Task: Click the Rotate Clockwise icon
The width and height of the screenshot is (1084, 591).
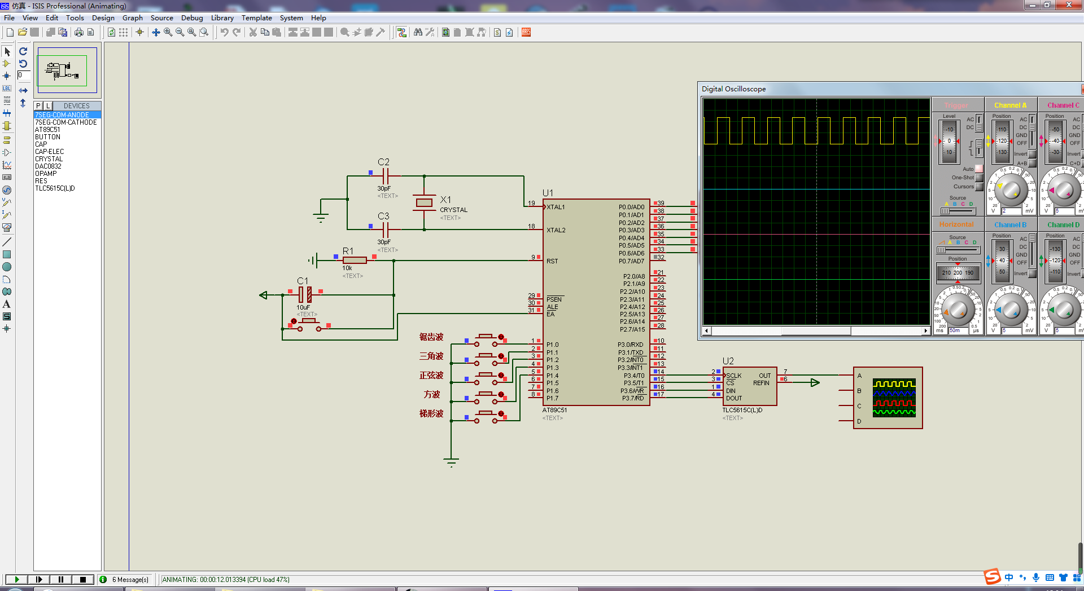Action: (x=23, y=51)
